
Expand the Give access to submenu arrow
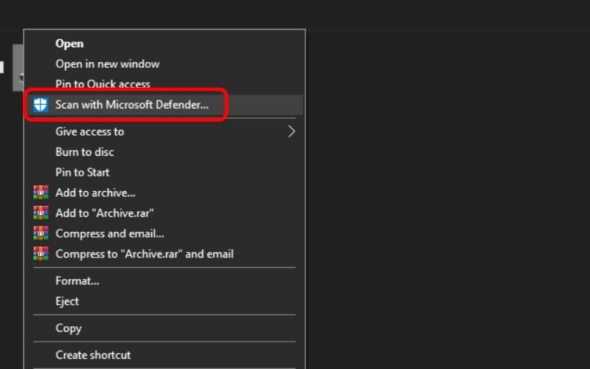point(291,131)
